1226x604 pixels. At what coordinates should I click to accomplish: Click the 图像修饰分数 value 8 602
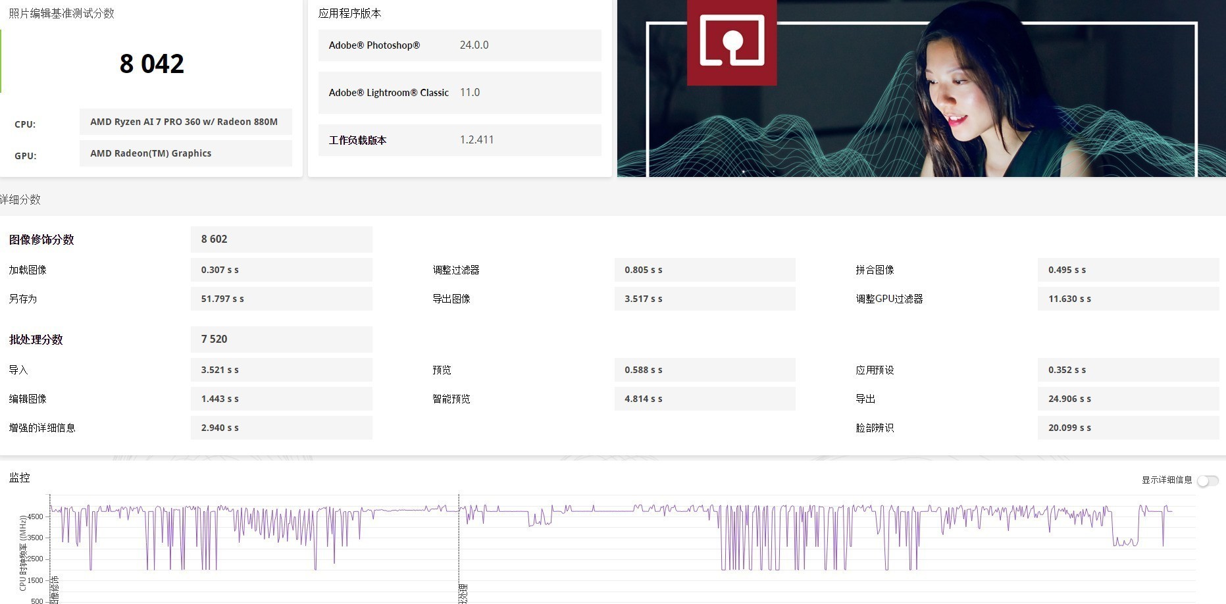[281, 239]
